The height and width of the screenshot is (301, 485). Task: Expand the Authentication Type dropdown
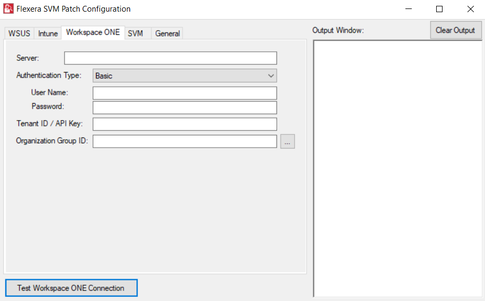[185, 76]
